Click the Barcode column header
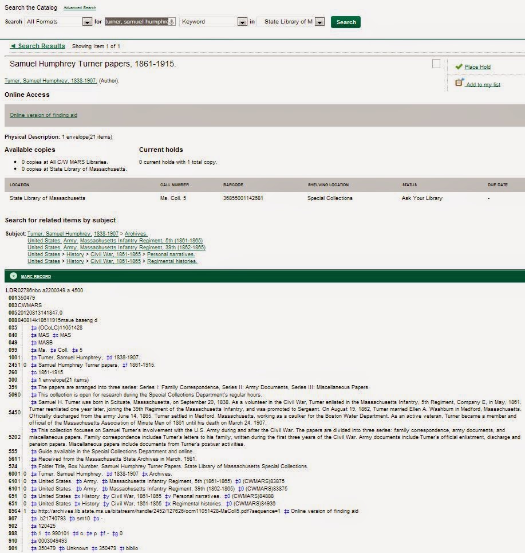The height and width of the screenshot is (553, 525). pos(233,185)
